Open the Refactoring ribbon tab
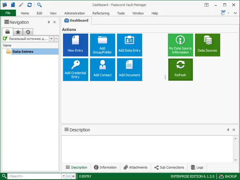This screenshot has width=240, height=180. coord(101,13)
